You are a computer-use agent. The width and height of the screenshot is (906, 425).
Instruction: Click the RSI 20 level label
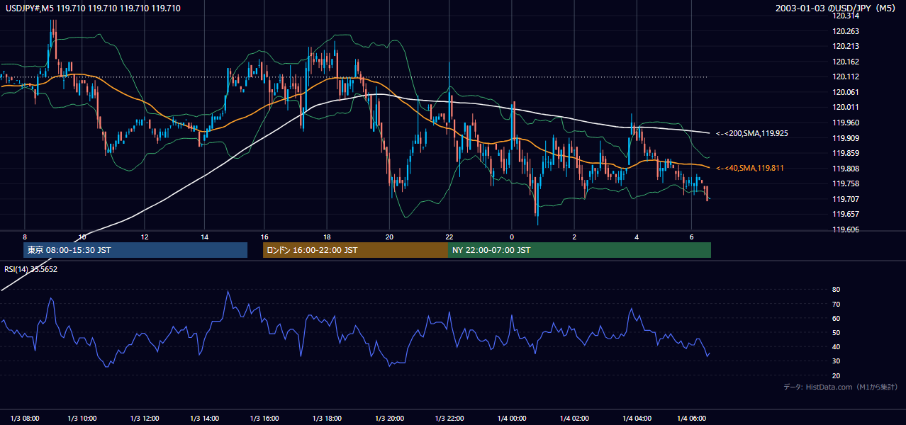click(x=836, y=375)
